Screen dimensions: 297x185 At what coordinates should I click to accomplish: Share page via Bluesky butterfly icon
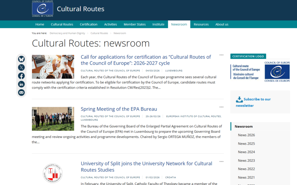(x=22, y=59)
